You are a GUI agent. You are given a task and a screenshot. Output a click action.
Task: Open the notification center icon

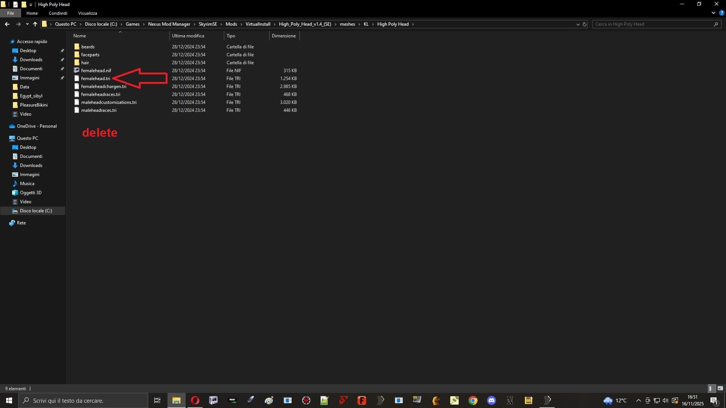pyautogui.click(x=714, y=401)
